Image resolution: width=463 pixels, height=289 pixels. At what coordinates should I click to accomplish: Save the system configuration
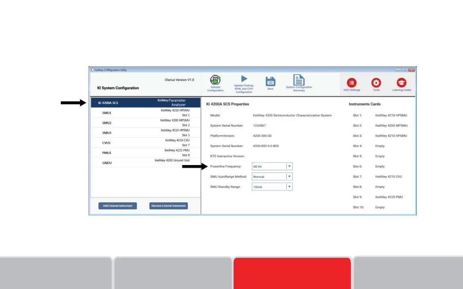tap(270, 83)
